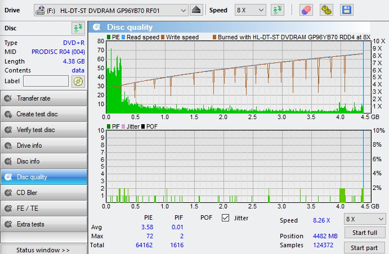Image resolution: width=389 pixels, height=254 pixels.
Task: Click the disc label apply icon
Action: click(78, 81)
